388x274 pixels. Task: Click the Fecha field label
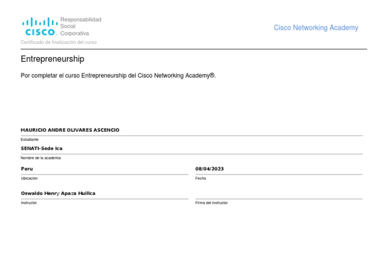click(x=201, y=178)
